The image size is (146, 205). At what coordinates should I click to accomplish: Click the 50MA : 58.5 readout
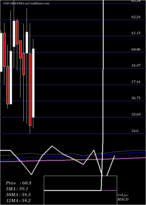tap(18, 195)
